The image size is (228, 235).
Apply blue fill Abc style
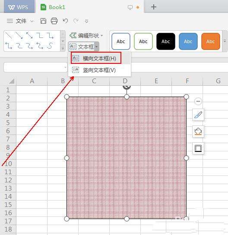[x=188, y=41]
